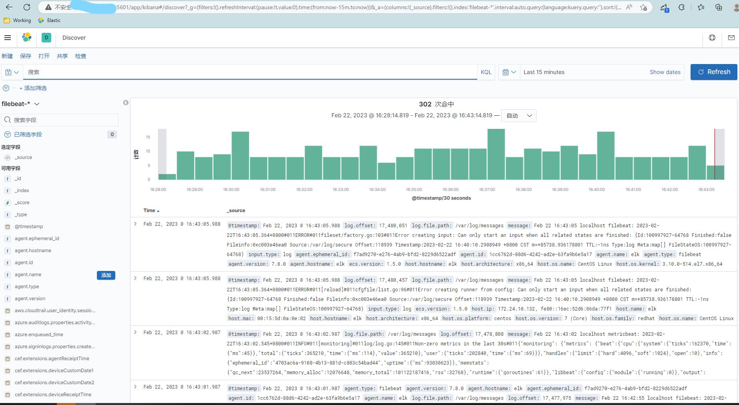Open the filebeat-* index pattern dropdown
Image resolution: width=739 pixels, height=405 pixels.
[20, 104]
